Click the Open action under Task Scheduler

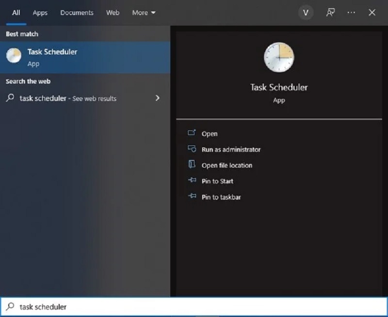click(210, 133)
